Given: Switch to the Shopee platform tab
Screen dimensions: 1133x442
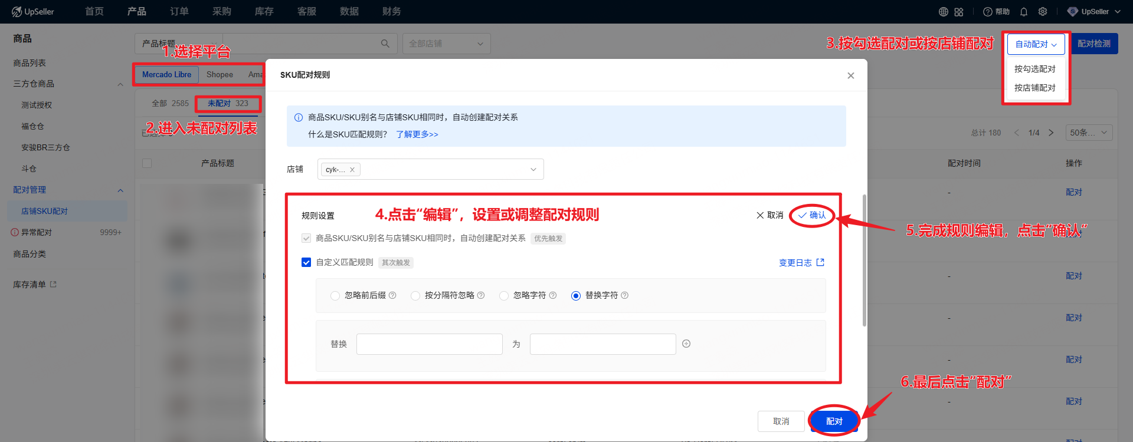Looking at the screenshot, I should (x=220, y=75).
